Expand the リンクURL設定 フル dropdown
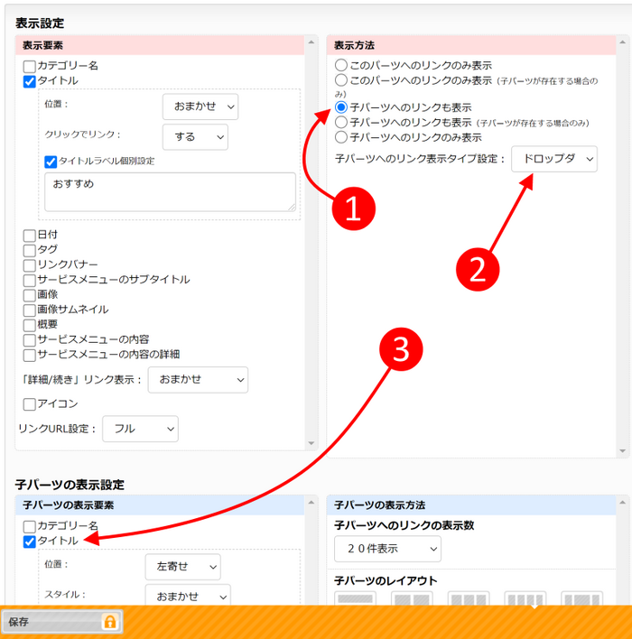This screenshot has height=639, width=632. tap(140, 429)
